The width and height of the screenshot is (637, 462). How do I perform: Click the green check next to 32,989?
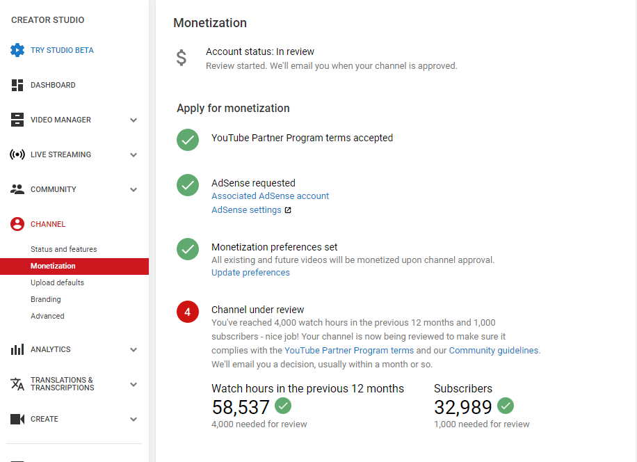point(506,406)
